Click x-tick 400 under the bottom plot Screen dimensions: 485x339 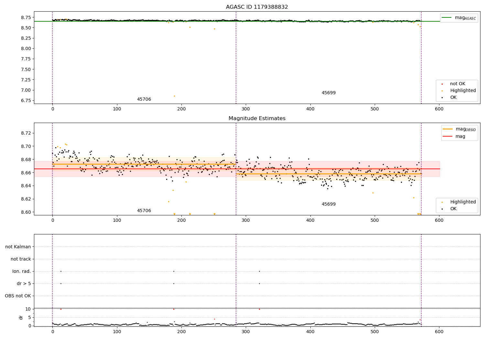click(x=310, y=332)
